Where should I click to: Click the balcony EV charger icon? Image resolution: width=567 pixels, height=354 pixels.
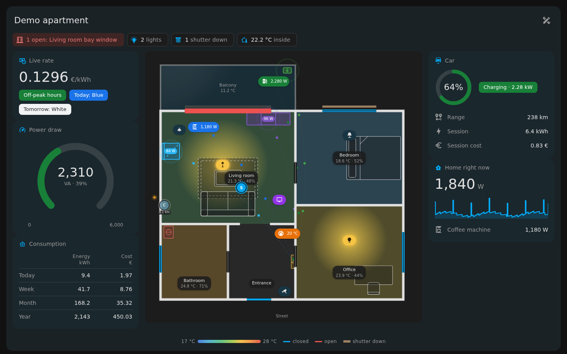coord(287,70)
